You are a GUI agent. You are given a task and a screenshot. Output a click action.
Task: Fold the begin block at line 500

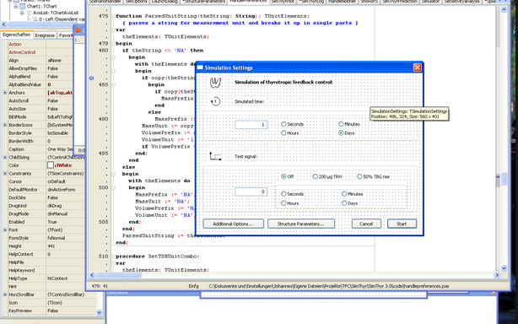point(113,187)
